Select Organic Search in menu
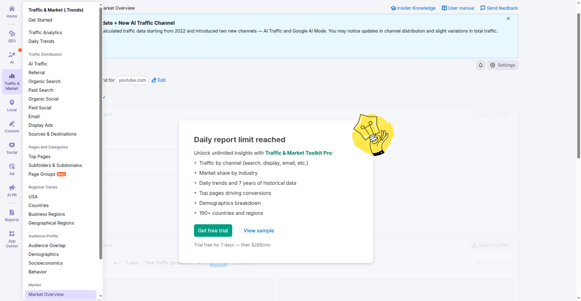581x301 pixels. point(45,81)
